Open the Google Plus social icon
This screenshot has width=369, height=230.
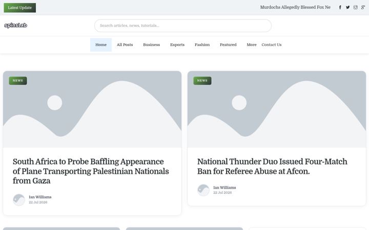coord(363,8)
